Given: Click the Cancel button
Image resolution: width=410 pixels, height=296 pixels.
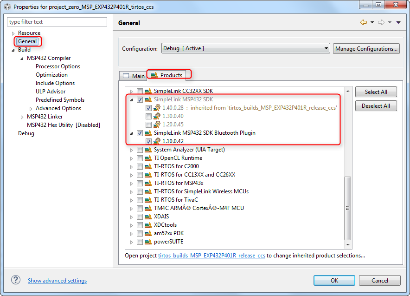Looking at the screenshot, I should 380,280.
